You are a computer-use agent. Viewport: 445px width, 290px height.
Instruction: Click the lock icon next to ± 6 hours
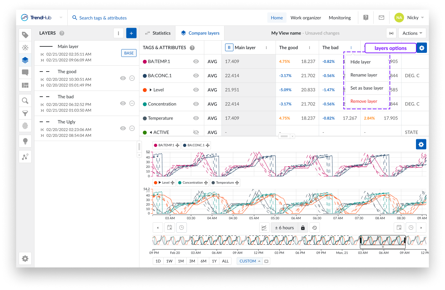point(303,228)
